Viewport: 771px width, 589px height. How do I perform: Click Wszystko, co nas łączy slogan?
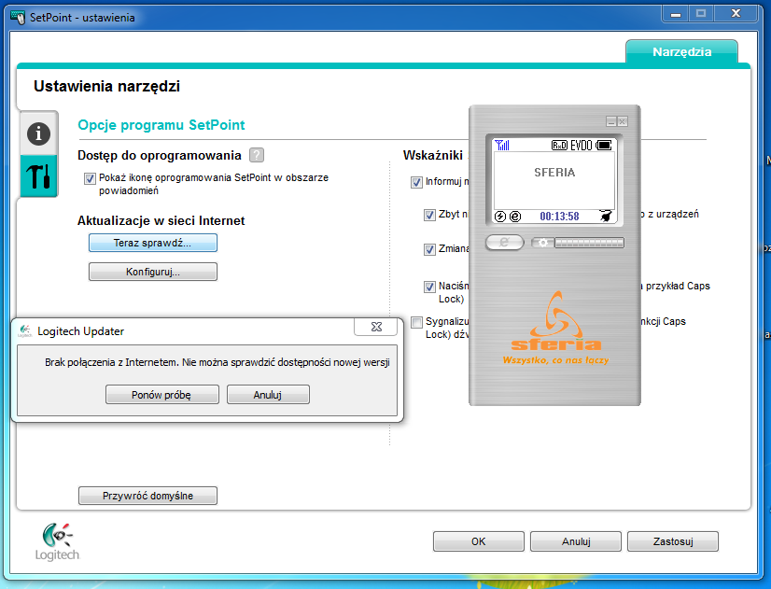pos(555,360)
